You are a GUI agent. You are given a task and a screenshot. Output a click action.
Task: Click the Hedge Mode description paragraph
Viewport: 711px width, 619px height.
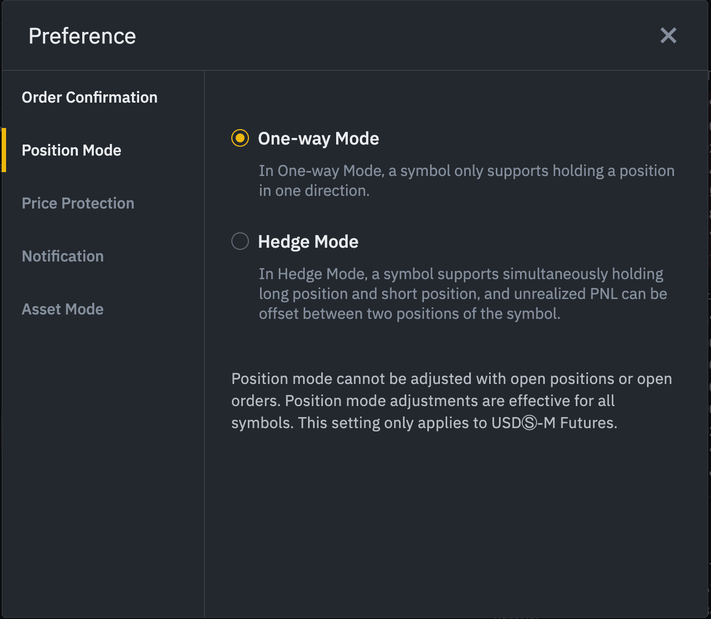click(x=463, y=294)
